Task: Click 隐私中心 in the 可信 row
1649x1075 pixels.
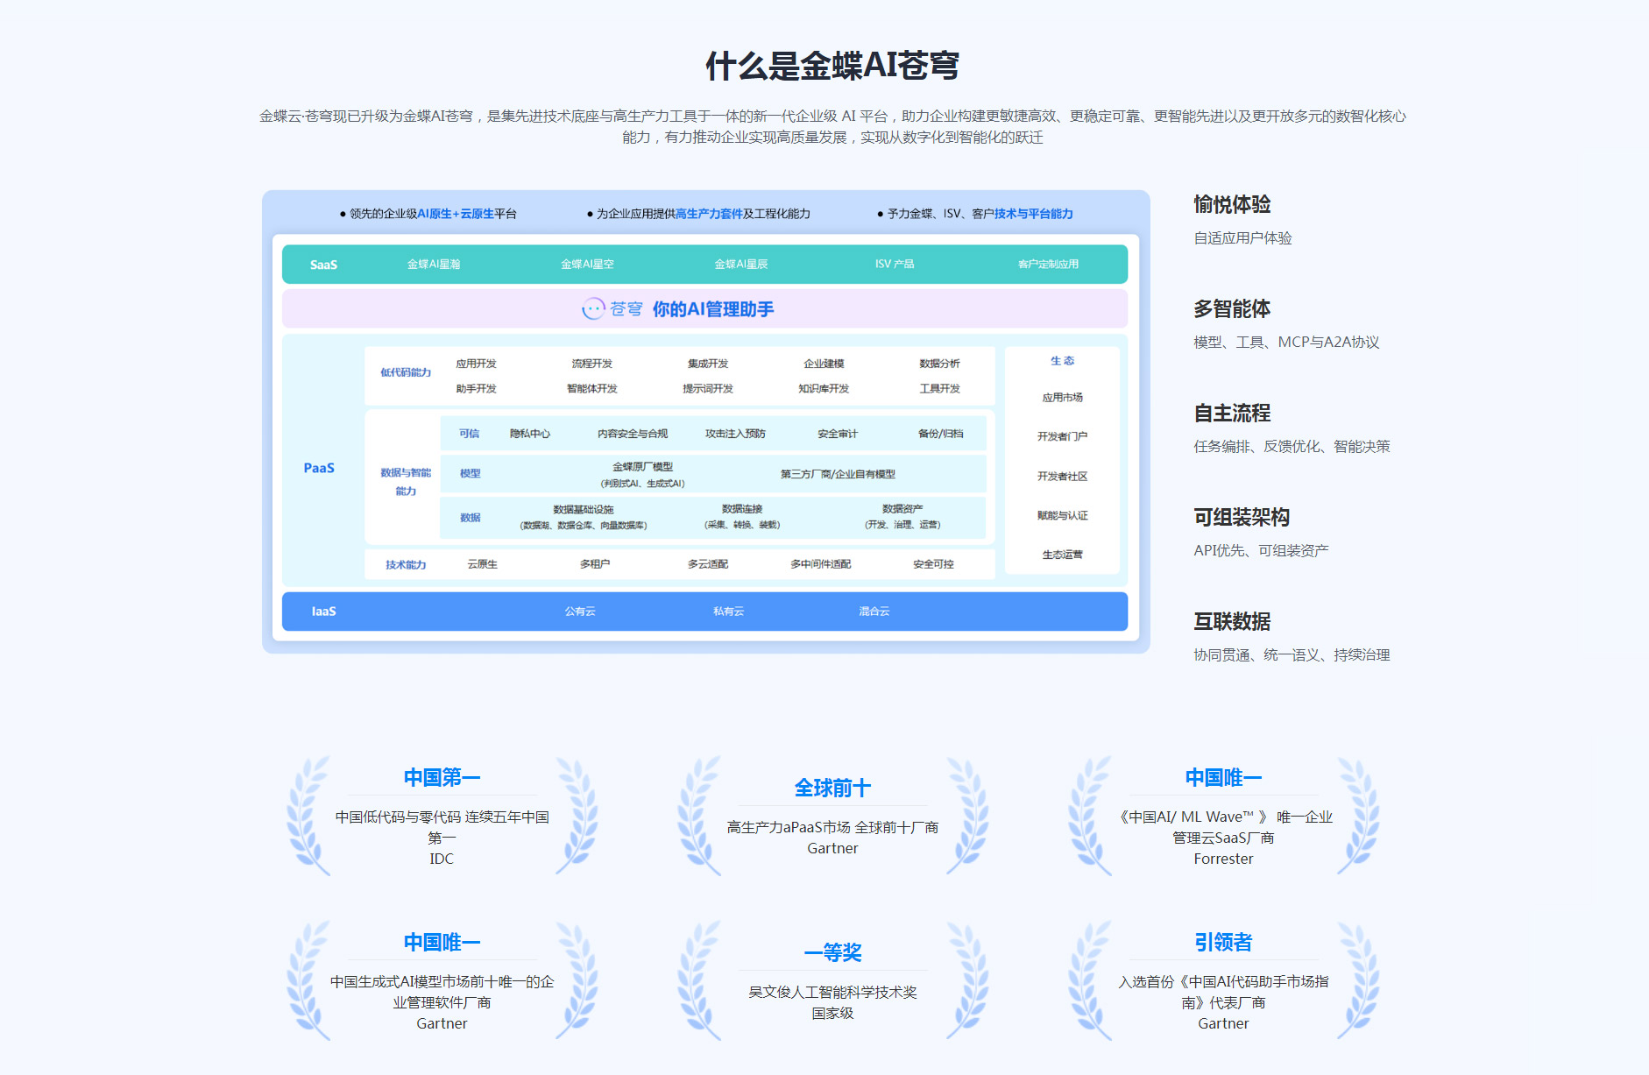Action: 530,434
